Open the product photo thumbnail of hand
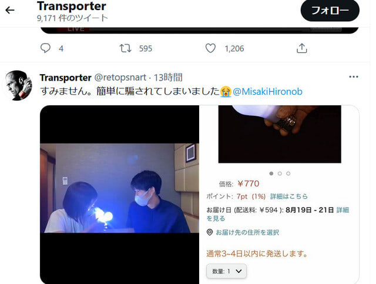This screenshot has height=284, width=376. [280, 134]
